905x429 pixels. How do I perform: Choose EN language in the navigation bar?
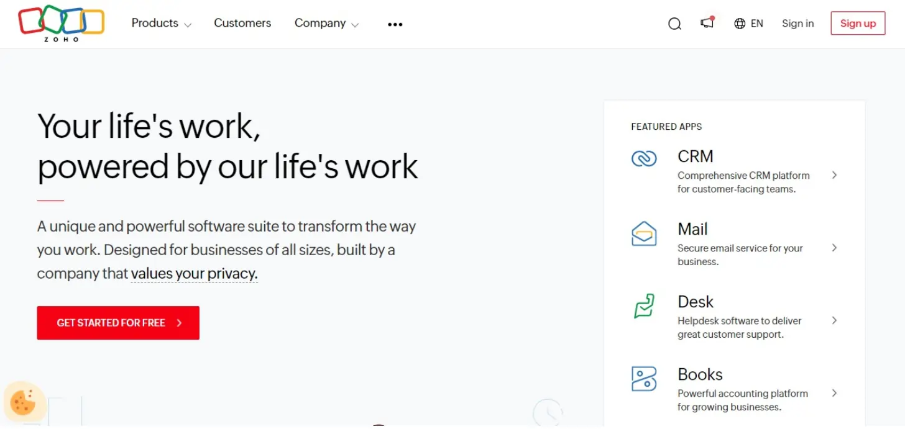(x=757, y=24)
